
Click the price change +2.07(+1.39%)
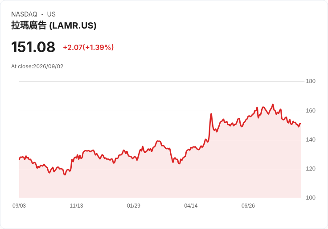pyautogui.click(x=88, y=47)
